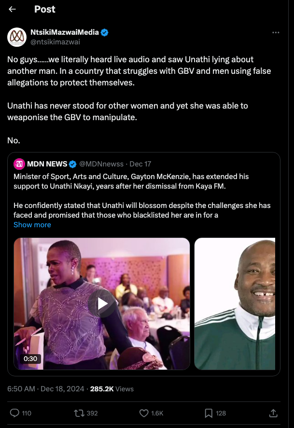Go back using the arrow icon

point(12,9)
